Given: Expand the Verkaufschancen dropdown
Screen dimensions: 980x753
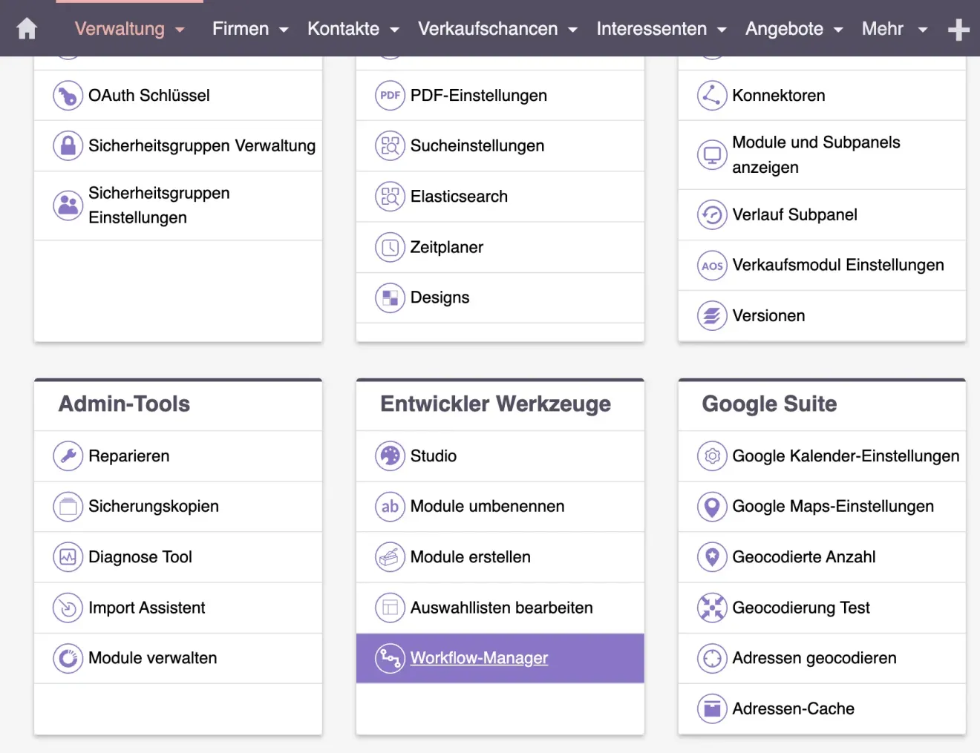Looking at the screenshot, I should (x=496, y=28).
